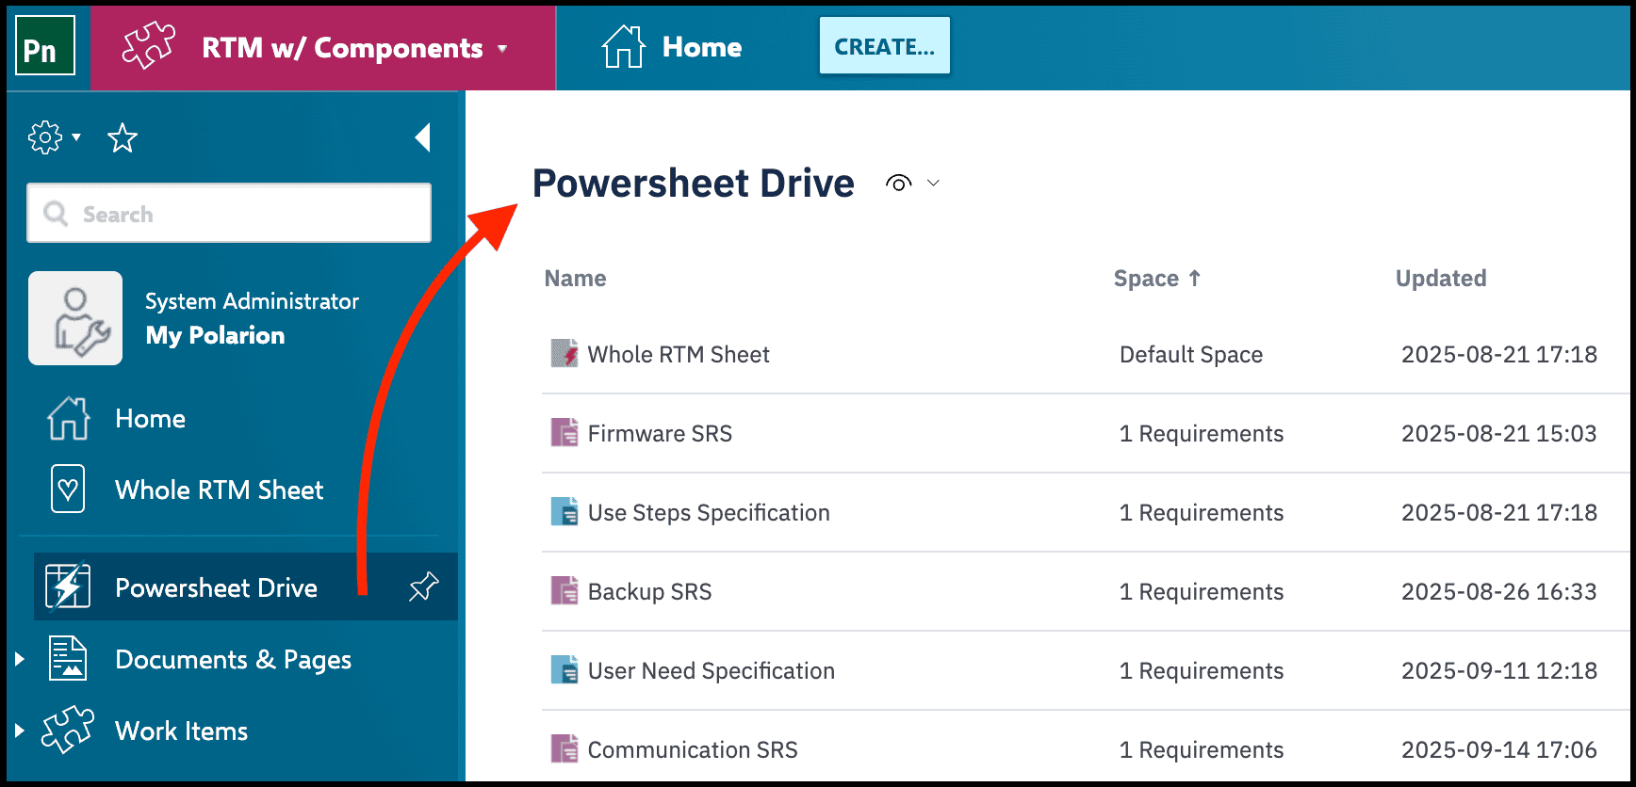Click the User Need Specification document icon
Screen dimensions: 1636x787
coord(564,669)
